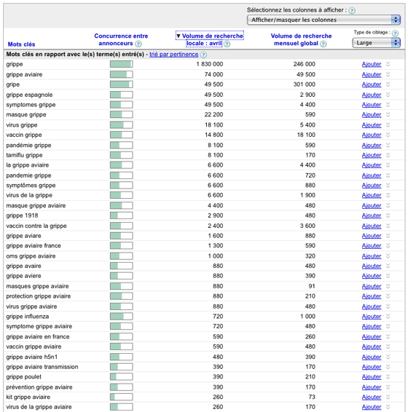Screen dimensions: 408x412
Task: Sort by 'Volume de recherche locale : avril'
Action: pos(210,39)
